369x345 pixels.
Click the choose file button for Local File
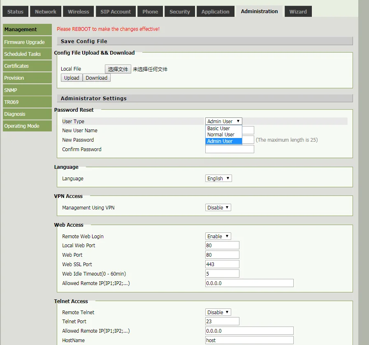pos(118,69)
